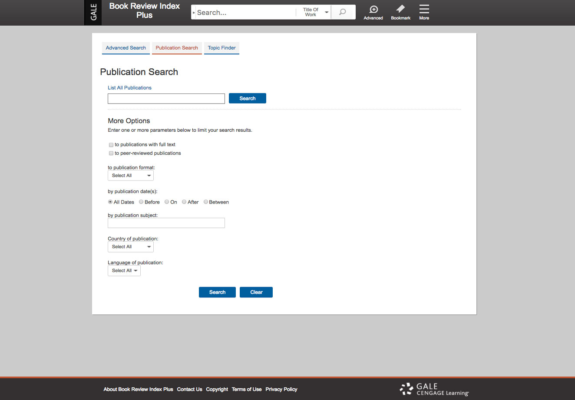Open the Terms of Use link
Image resolution: width=575 pixels, height=400 pixels.
pyautogui.click(x=247, y=390)
